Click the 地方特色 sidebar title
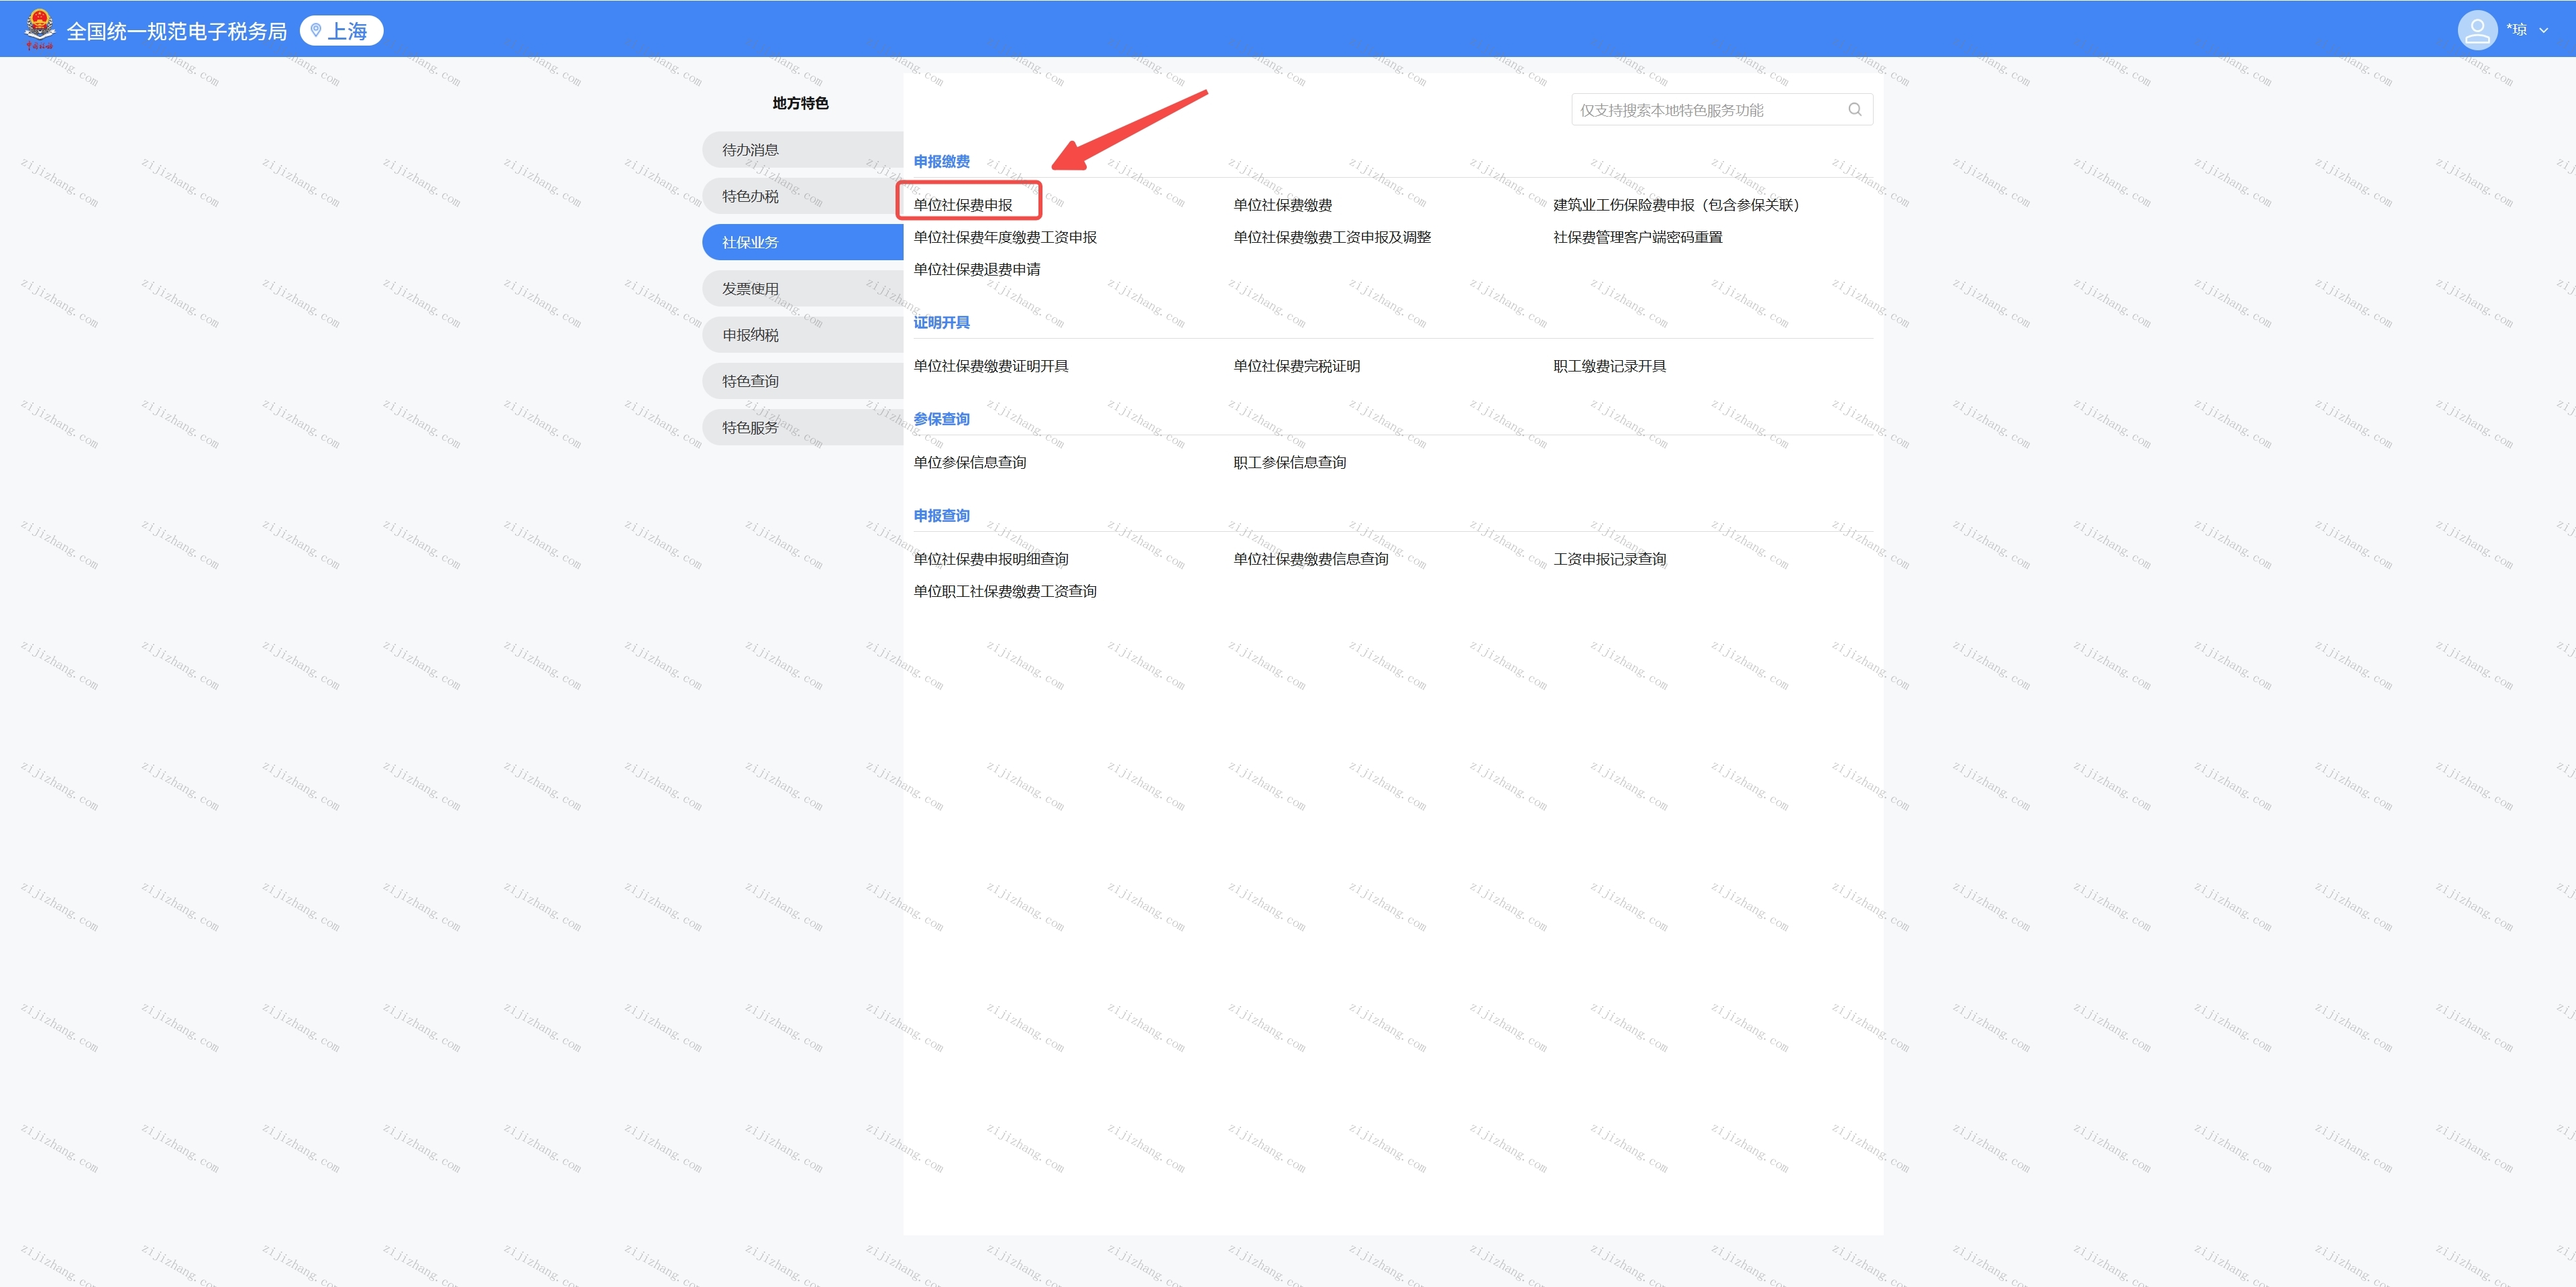This screenshot has height=1287, width=2576. 800,103
